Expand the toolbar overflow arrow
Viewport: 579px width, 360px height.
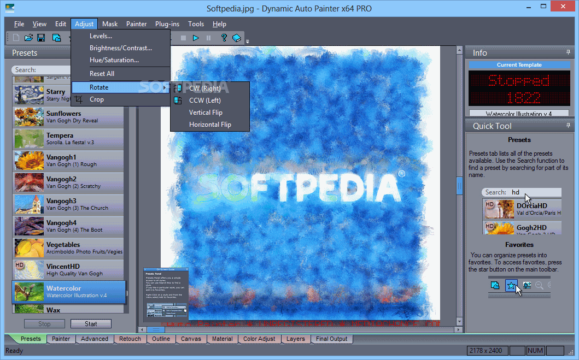coord(248,42)
